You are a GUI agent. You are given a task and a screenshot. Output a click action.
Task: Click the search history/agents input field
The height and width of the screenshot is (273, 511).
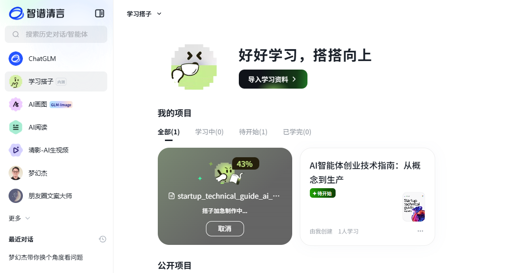tap(56, 34)
